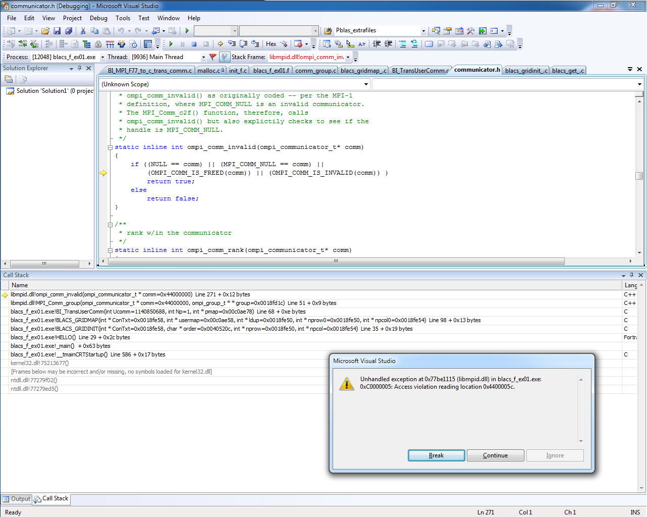Collapse the ompi_comm_invalid function outline
This screenshot has width=647, height=517.
coord(110,147)
